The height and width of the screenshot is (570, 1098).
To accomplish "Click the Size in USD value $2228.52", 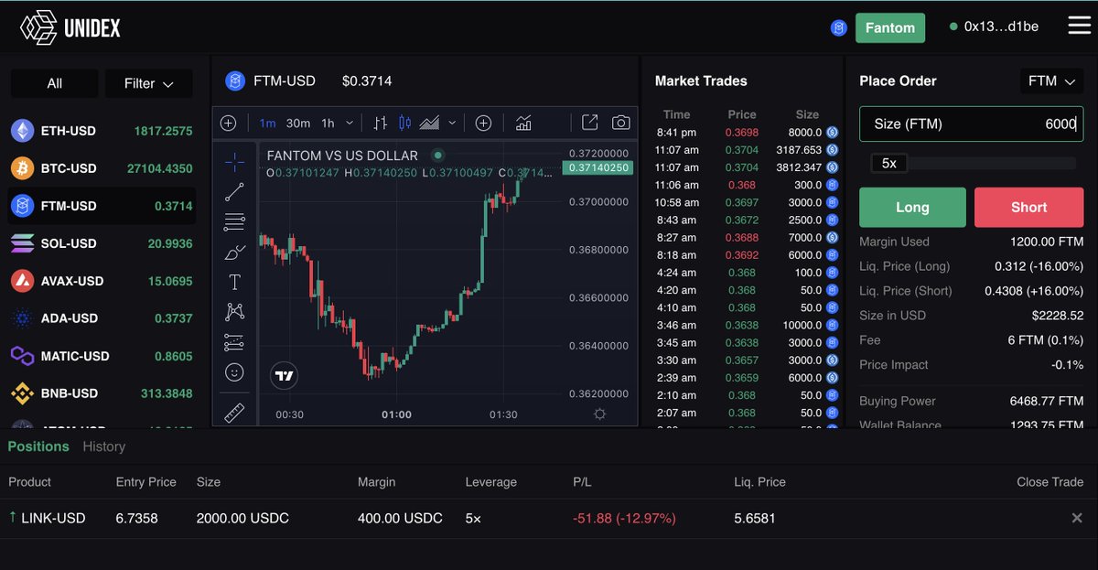I will click(x=1057, y=316).
